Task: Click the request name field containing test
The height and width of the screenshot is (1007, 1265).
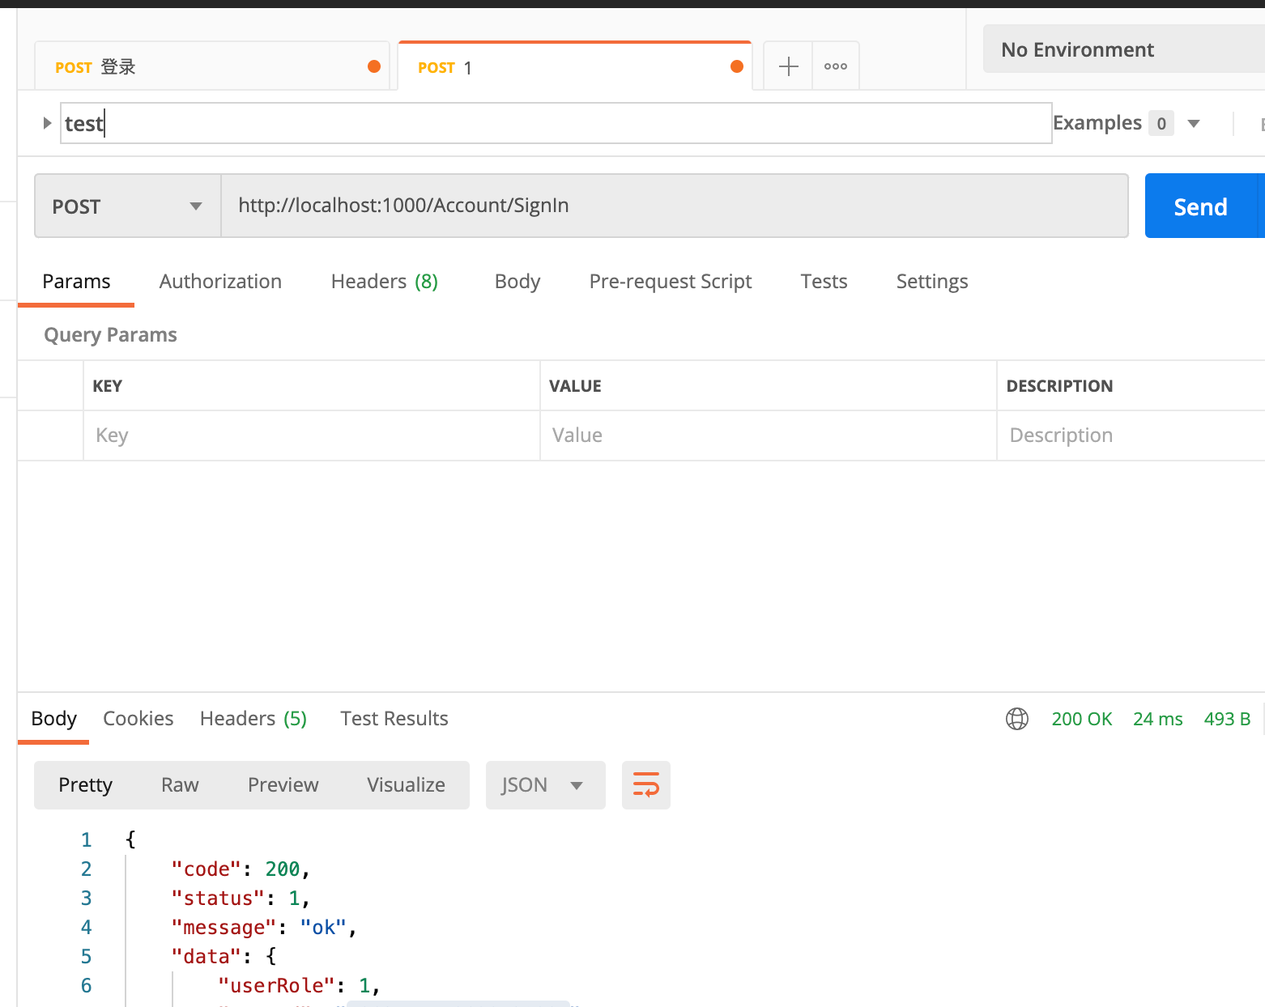Action: point(556,123)
